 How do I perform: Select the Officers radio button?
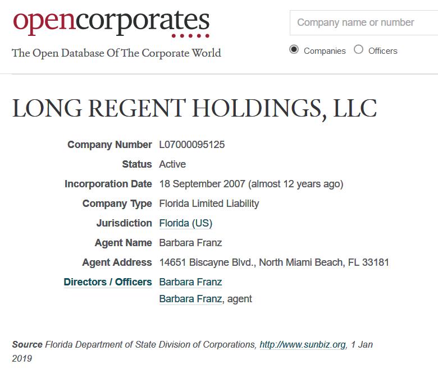point(358,50)
